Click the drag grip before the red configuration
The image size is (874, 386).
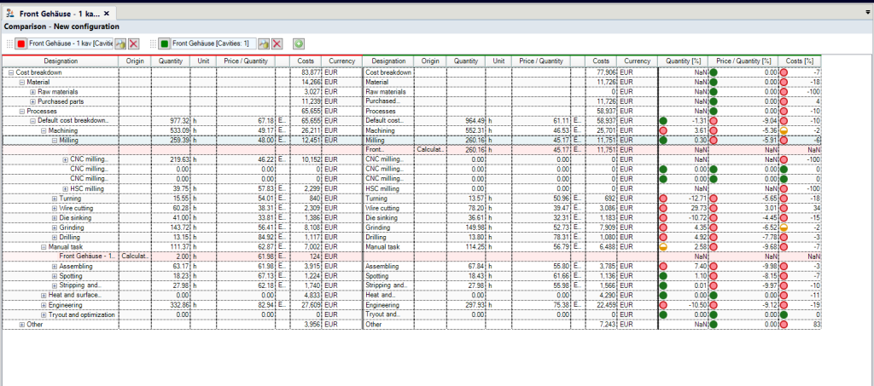coord(9,43)
